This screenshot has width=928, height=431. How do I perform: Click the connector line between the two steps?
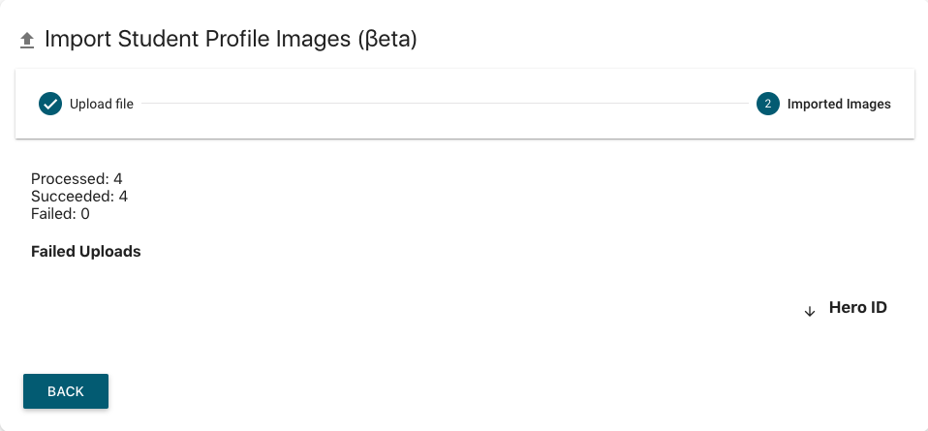pos(445,104)
